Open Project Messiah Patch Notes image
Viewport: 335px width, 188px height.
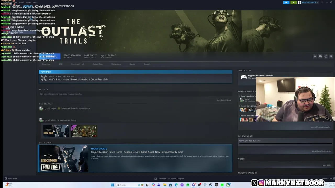coord(64,158)
